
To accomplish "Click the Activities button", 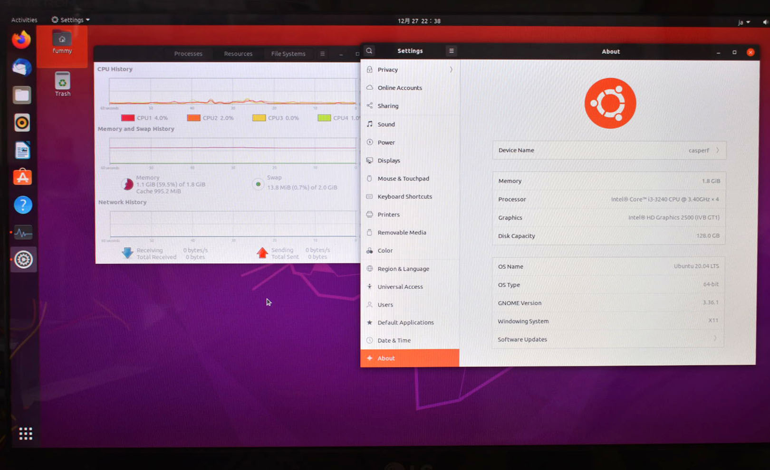I will pos(24,20).
